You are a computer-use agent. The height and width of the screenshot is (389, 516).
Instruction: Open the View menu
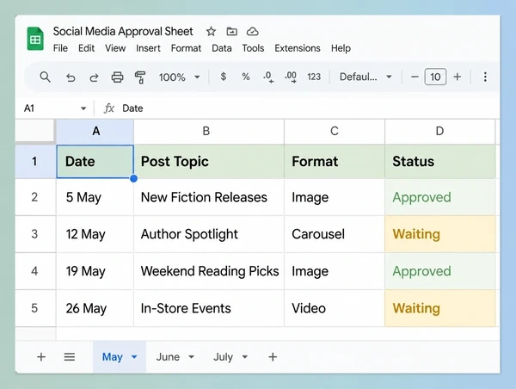pyautogui.click(x=115, y=48)
